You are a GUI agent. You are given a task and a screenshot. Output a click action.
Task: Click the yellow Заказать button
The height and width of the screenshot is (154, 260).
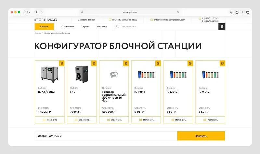pyautogui.click(x=201, y=136)
